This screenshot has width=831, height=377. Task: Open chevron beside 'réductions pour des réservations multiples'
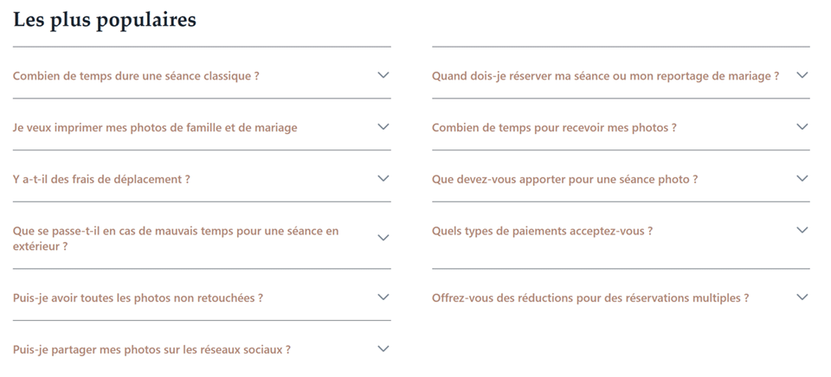tap(802, 297)
